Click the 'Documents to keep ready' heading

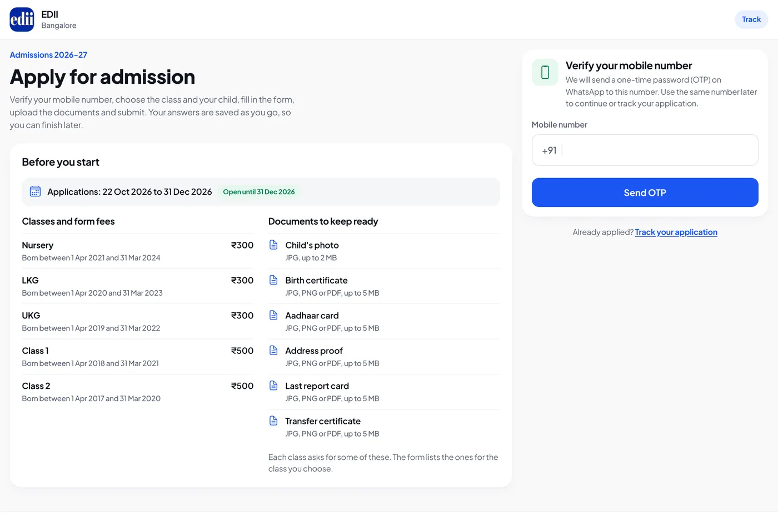pos(323,221)
